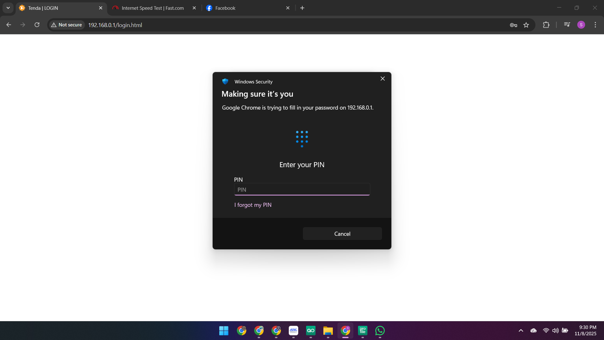Open the Extensions puzzle icon

[546, 25]
